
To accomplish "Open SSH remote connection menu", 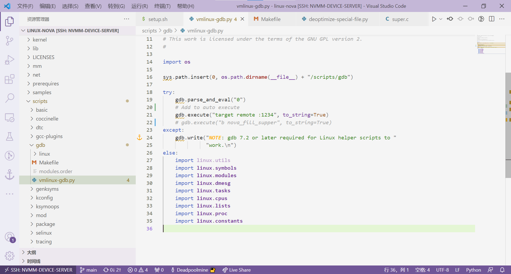I will coord(38,270).
